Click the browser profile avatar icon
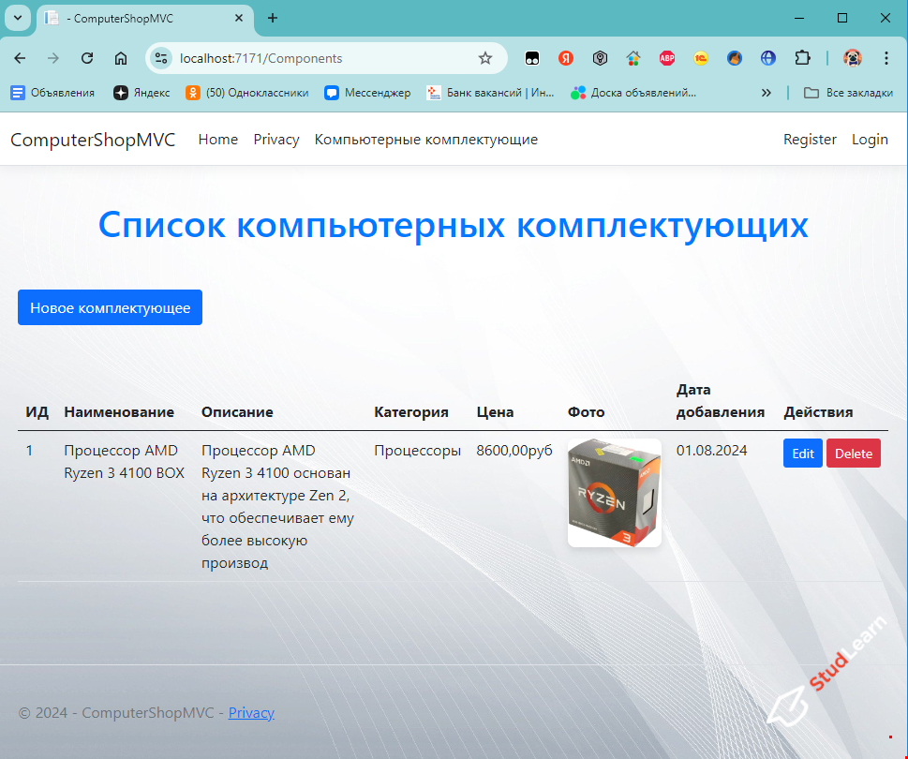The image size is (908, 759). pos(852,57)
